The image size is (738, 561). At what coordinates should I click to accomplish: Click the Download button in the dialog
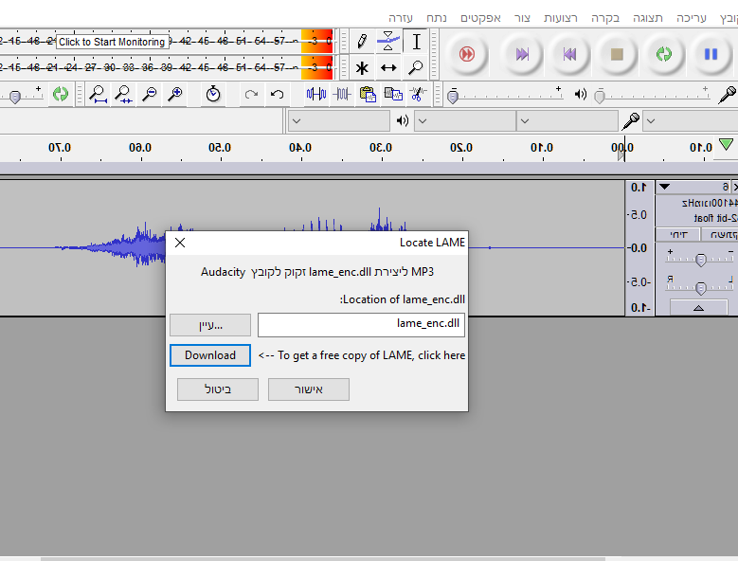tap(210, 355)
